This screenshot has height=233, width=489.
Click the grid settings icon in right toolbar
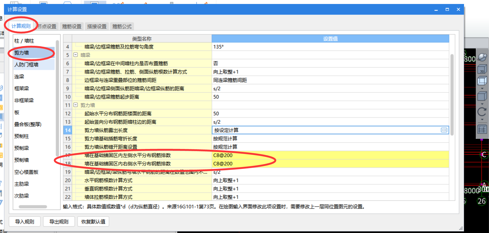pos(482,129)
